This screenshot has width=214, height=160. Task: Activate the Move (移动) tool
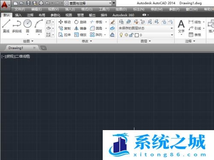pos(65,22)
